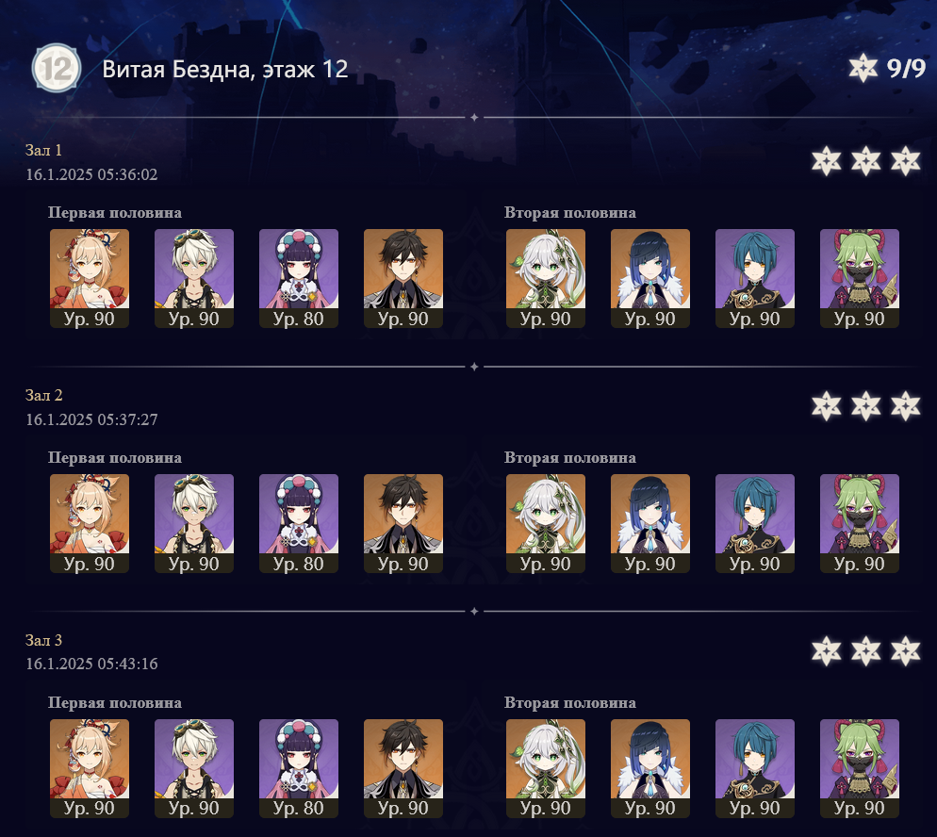Click the 9/9 star total icon

click(863, 68)
